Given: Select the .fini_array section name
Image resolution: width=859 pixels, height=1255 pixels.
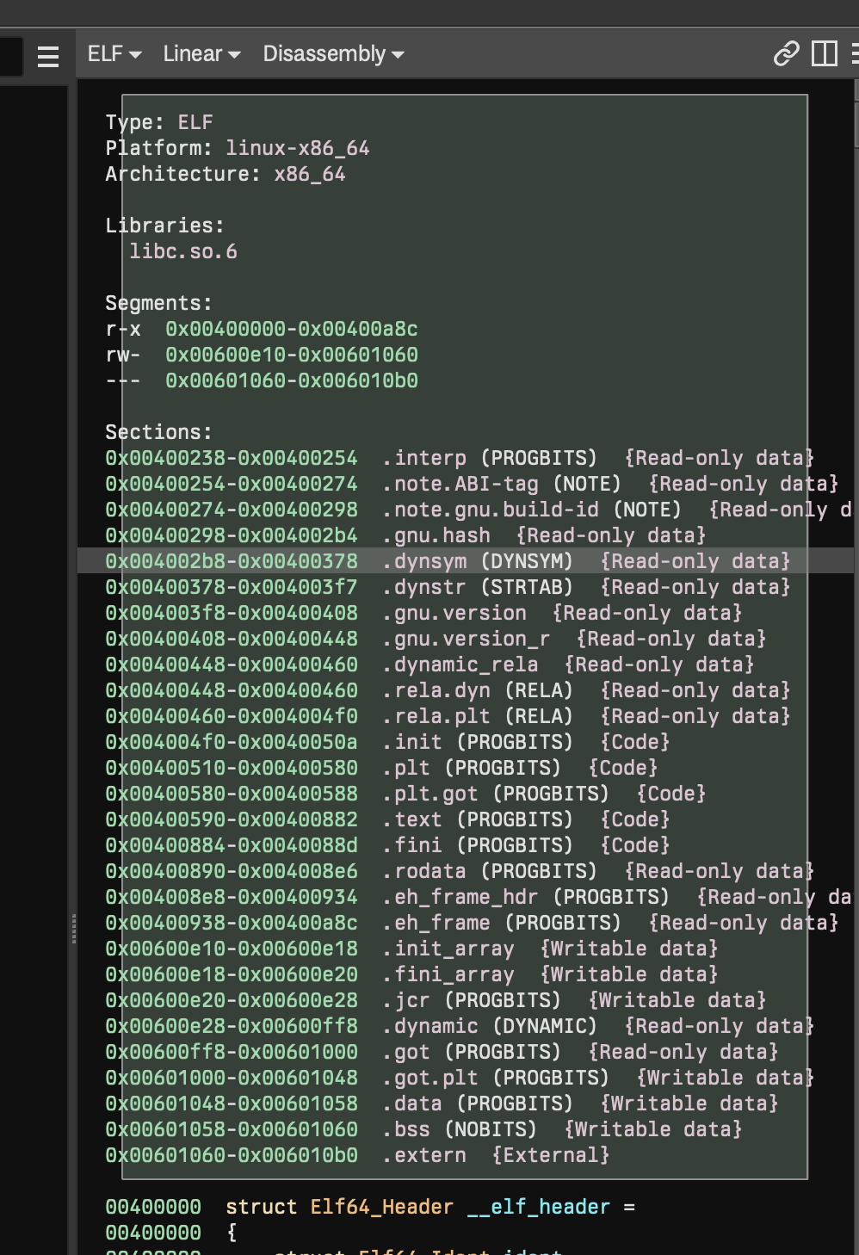Looking at the screenshot, I should 448,974.
